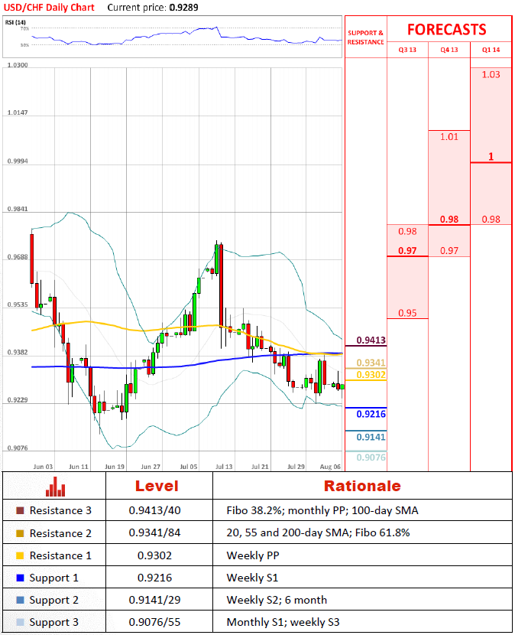Click the Support 2 steel blue swatch
The image size is (515, 635).
(x=20, y=600)
